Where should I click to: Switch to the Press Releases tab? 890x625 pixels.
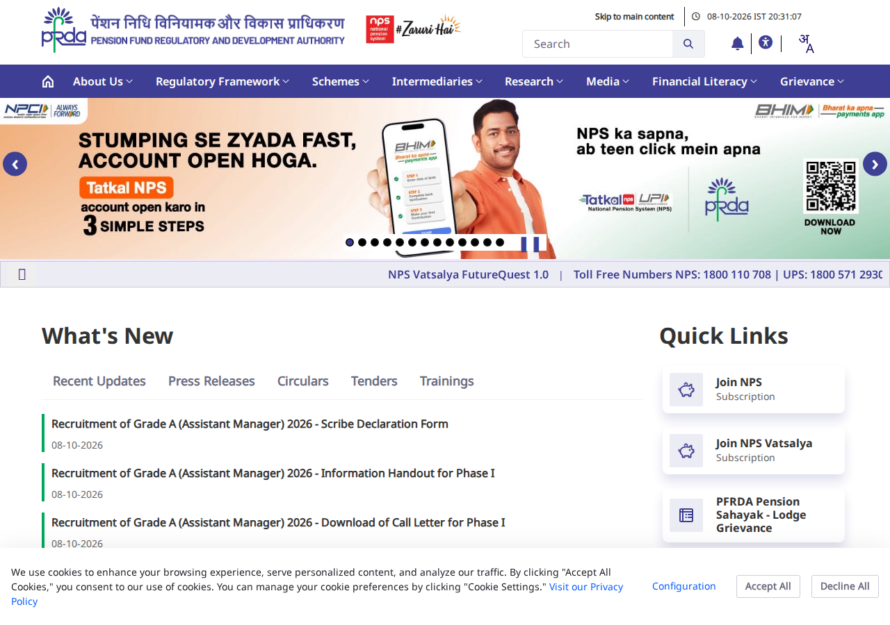tap(211, 381)
